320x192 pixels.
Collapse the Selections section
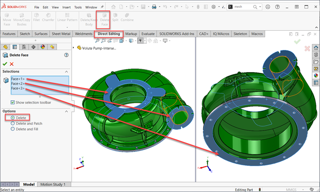coord(66,72)
